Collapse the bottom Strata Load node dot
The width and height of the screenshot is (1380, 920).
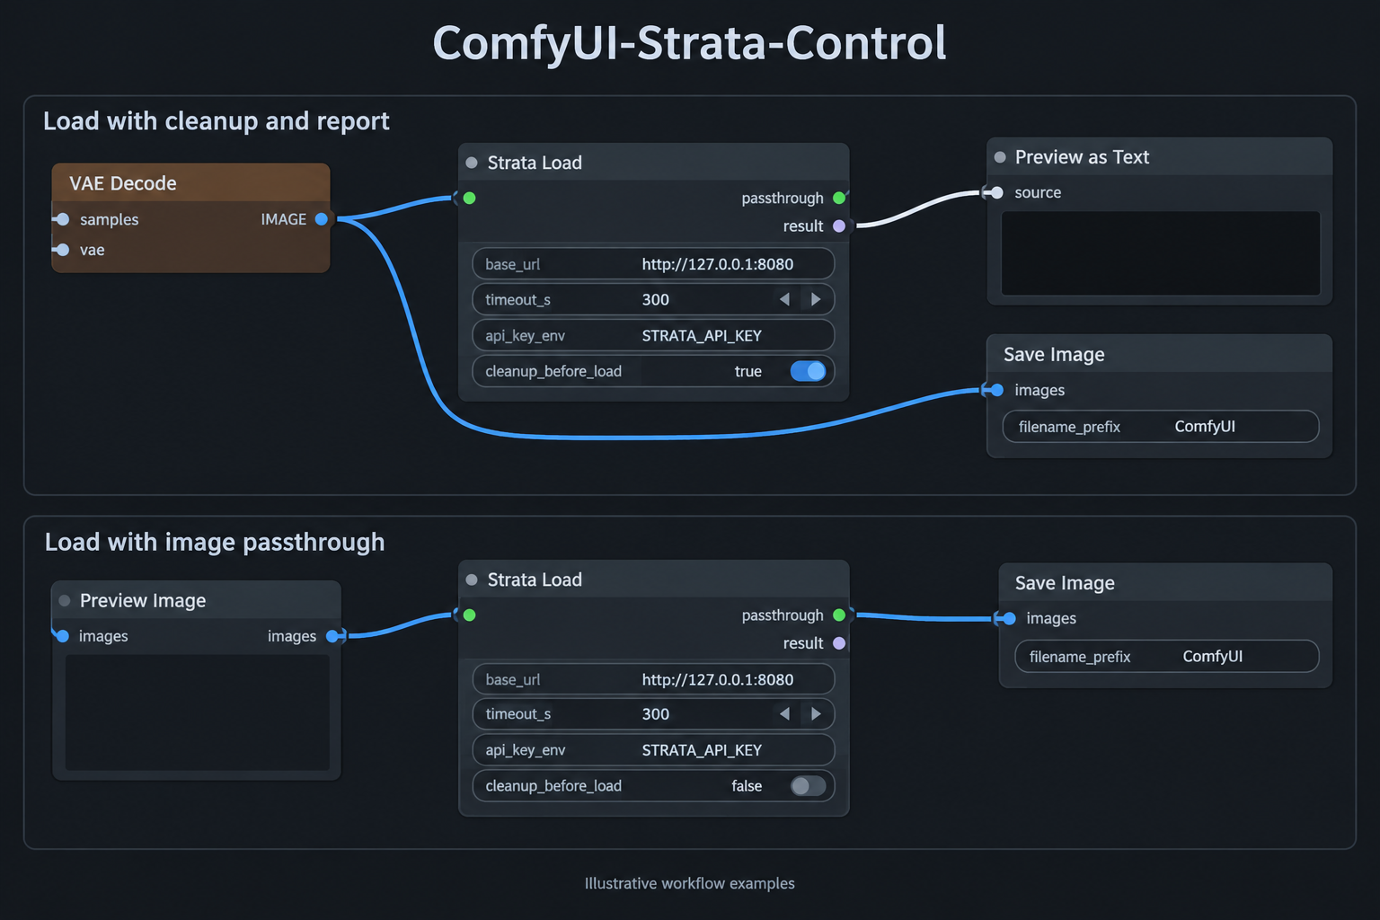472,579
